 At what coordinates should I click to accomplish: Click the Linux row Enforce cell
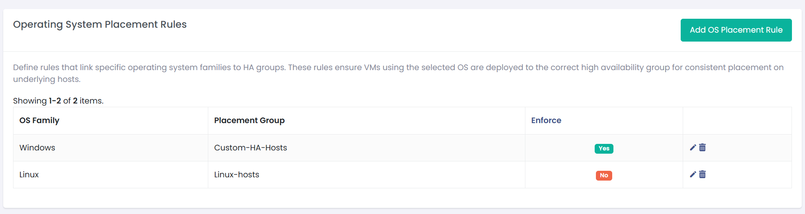pos(604,175)
